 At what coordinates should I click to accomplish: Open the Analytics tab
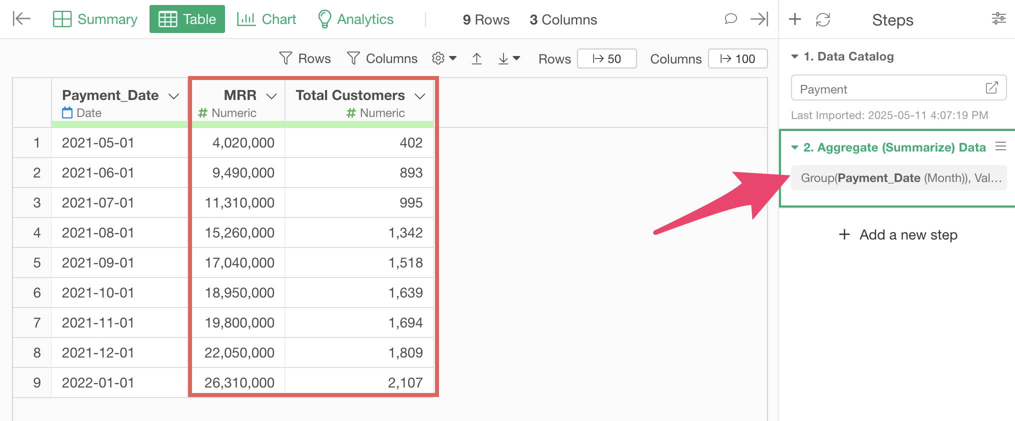point(355,19)
